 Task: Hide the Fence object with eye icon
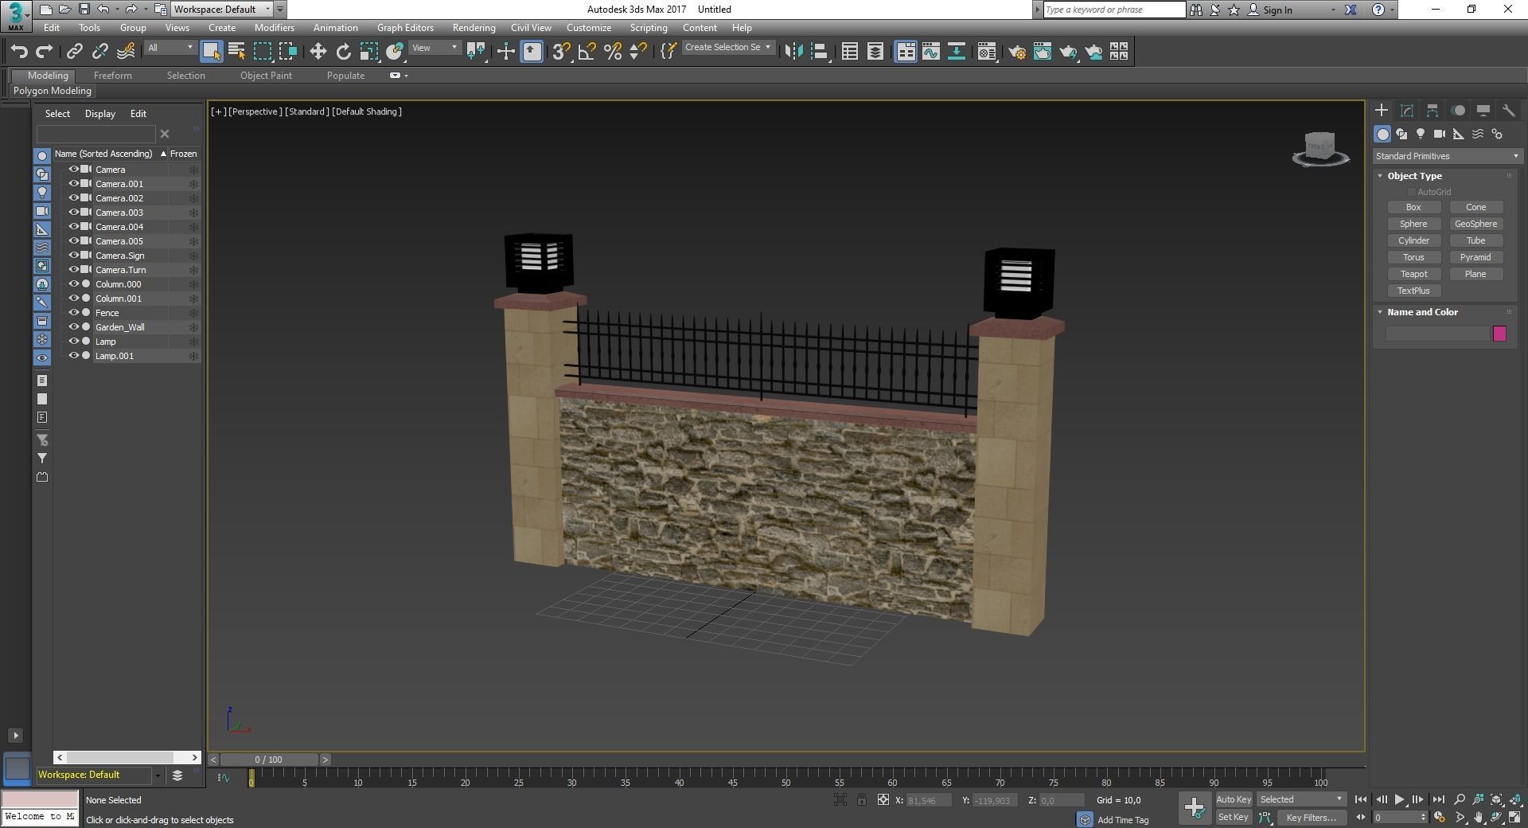pyautogui.click(x=74, y=313)
